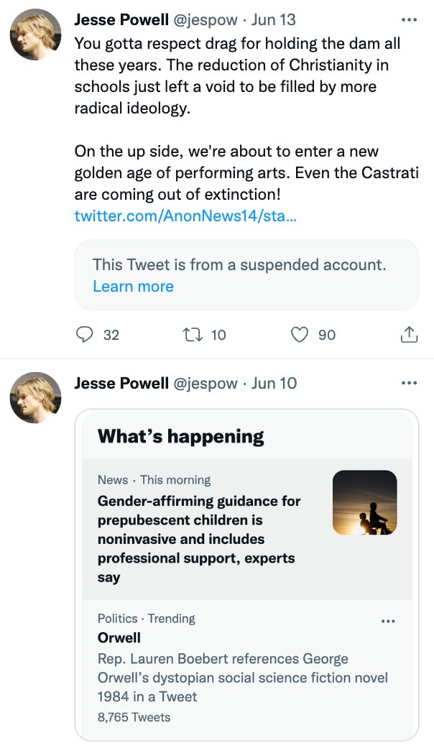Click the reply icon on Jun 13 tweet

85,334
